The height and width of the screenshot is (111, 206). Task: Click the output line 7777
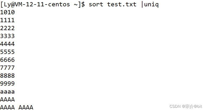(x=7, y=68)
